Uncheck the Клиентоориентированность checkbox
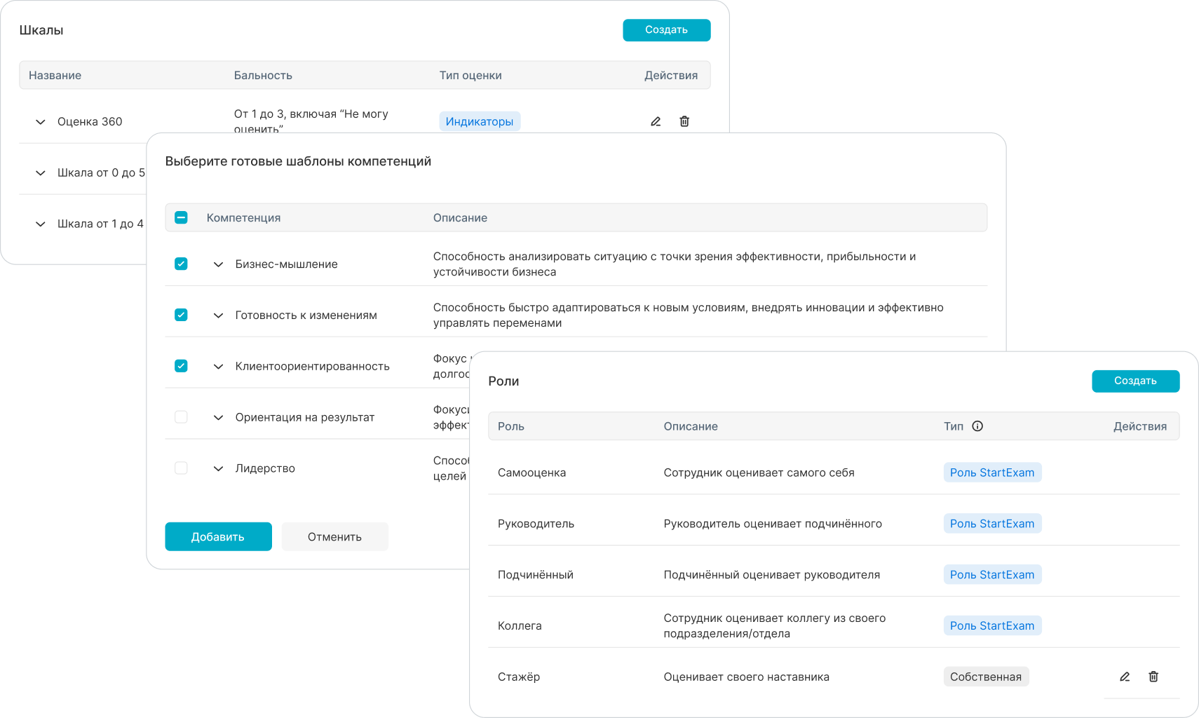The width and height of the screenshot is (1199, 718). 181,366
